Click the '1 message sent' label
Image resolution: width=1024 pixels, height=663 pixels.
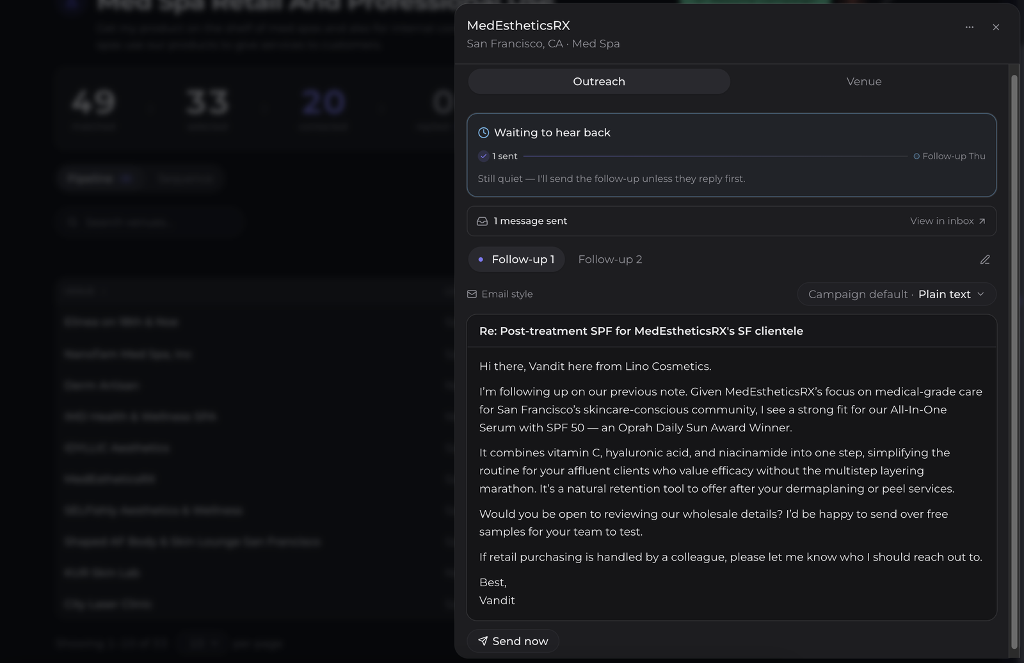click(531, 221)
